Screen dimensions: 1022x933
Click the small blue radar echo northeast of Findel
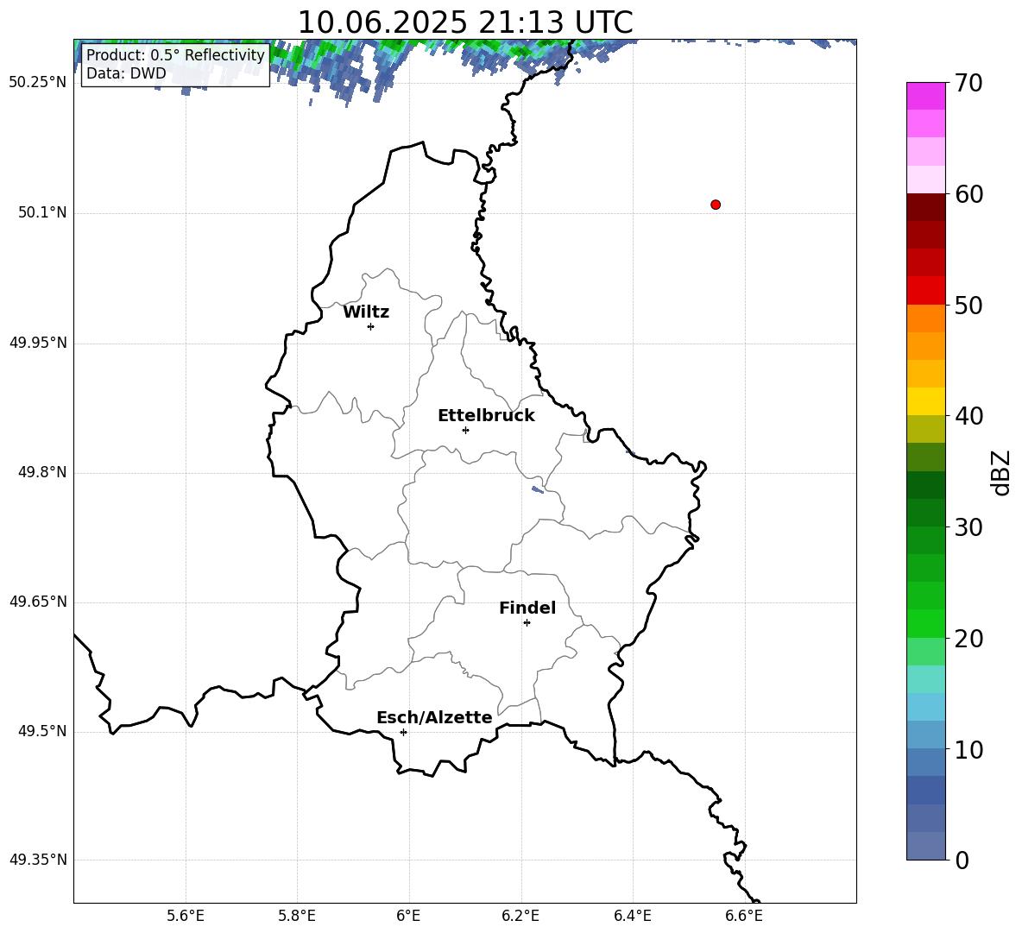pos(538,489)
